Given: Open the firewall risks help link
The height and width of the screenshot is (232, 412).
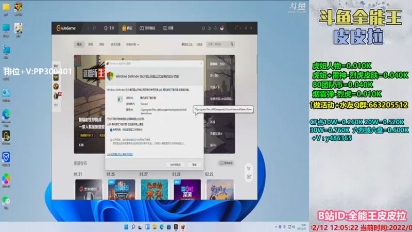Looking at the screenshot, I should 120,154.
